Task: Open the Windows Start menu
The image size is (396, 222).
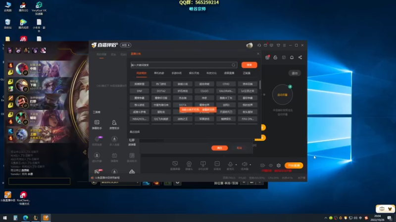Action: pyautogui.click(x=5, y=218)
